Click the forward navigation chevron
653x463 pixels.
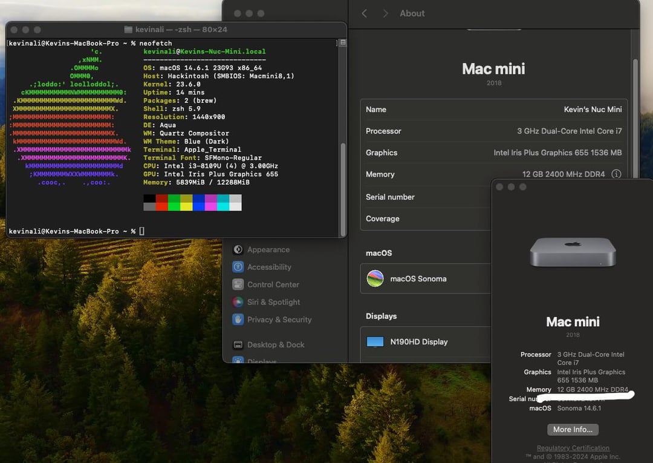point(386,13)
